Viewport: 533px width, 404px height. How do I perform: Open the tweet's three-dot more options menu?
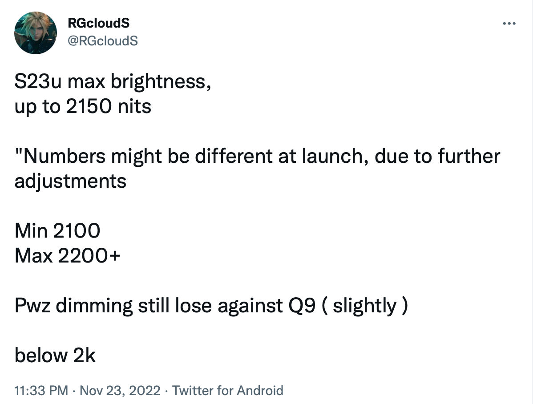pos(509,24)
